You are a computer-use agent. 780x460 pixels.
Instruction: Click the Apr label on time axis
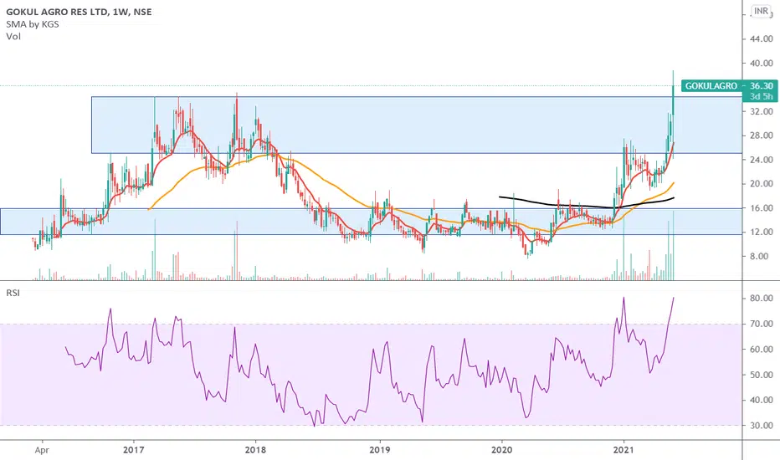pos(43,450)
